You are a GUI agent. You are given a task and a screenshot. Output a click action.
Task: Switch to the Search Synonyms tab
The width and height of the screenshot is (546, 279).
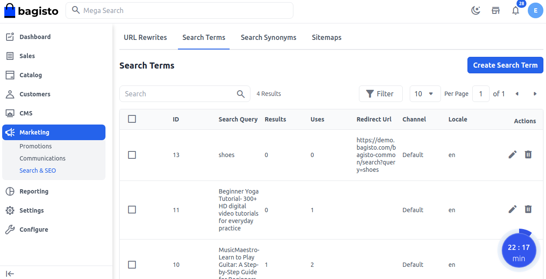click(x=268, y=37)
